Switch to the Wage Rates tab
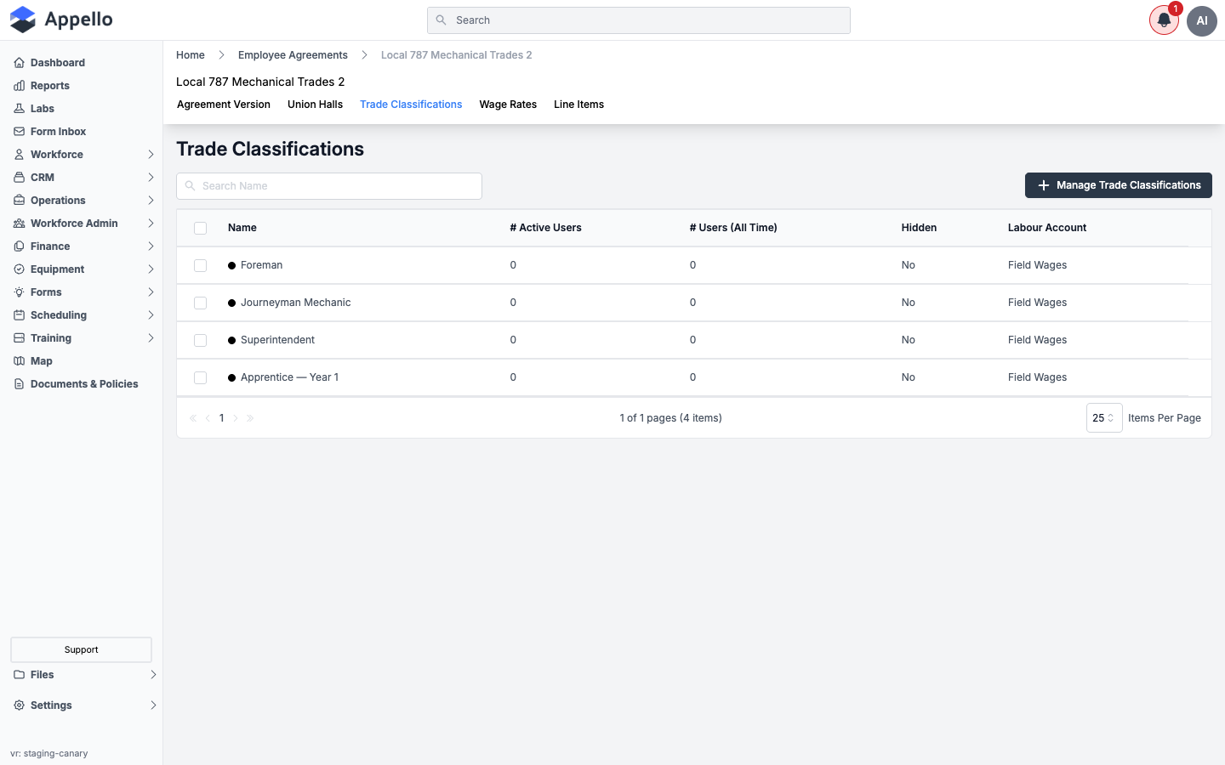This screenshot has width=1225, height=765. tap(508, 105)
